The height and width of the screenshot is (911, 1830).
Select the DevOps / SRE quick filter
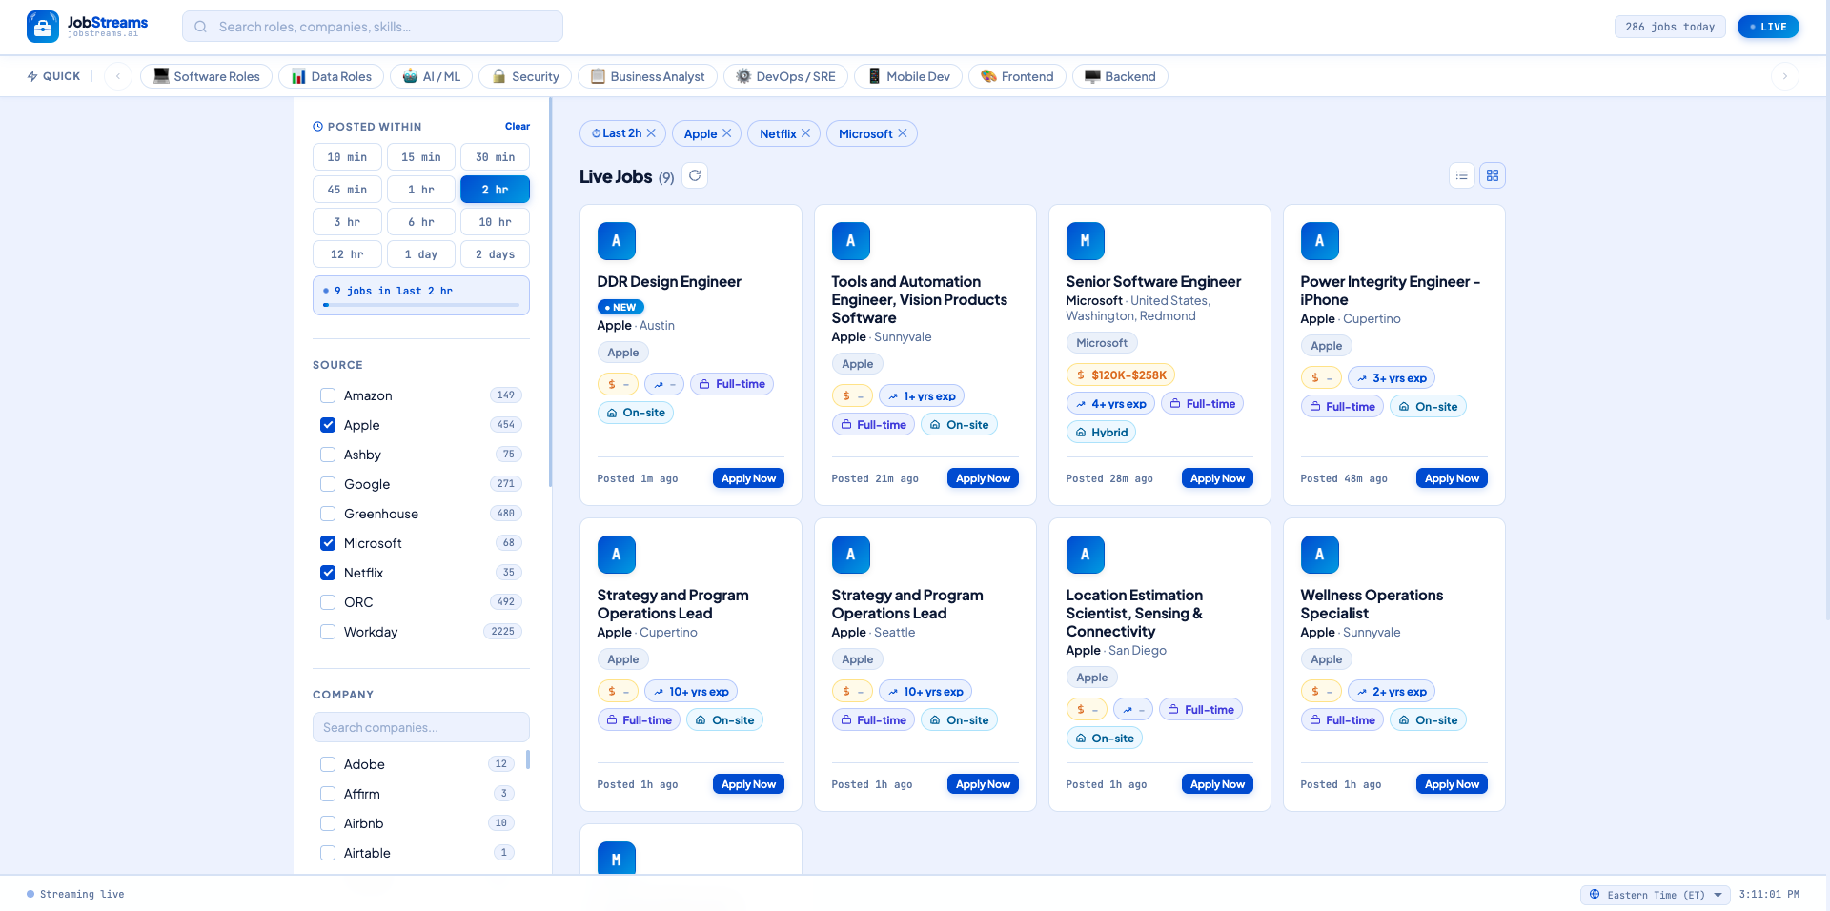point(785,76)
